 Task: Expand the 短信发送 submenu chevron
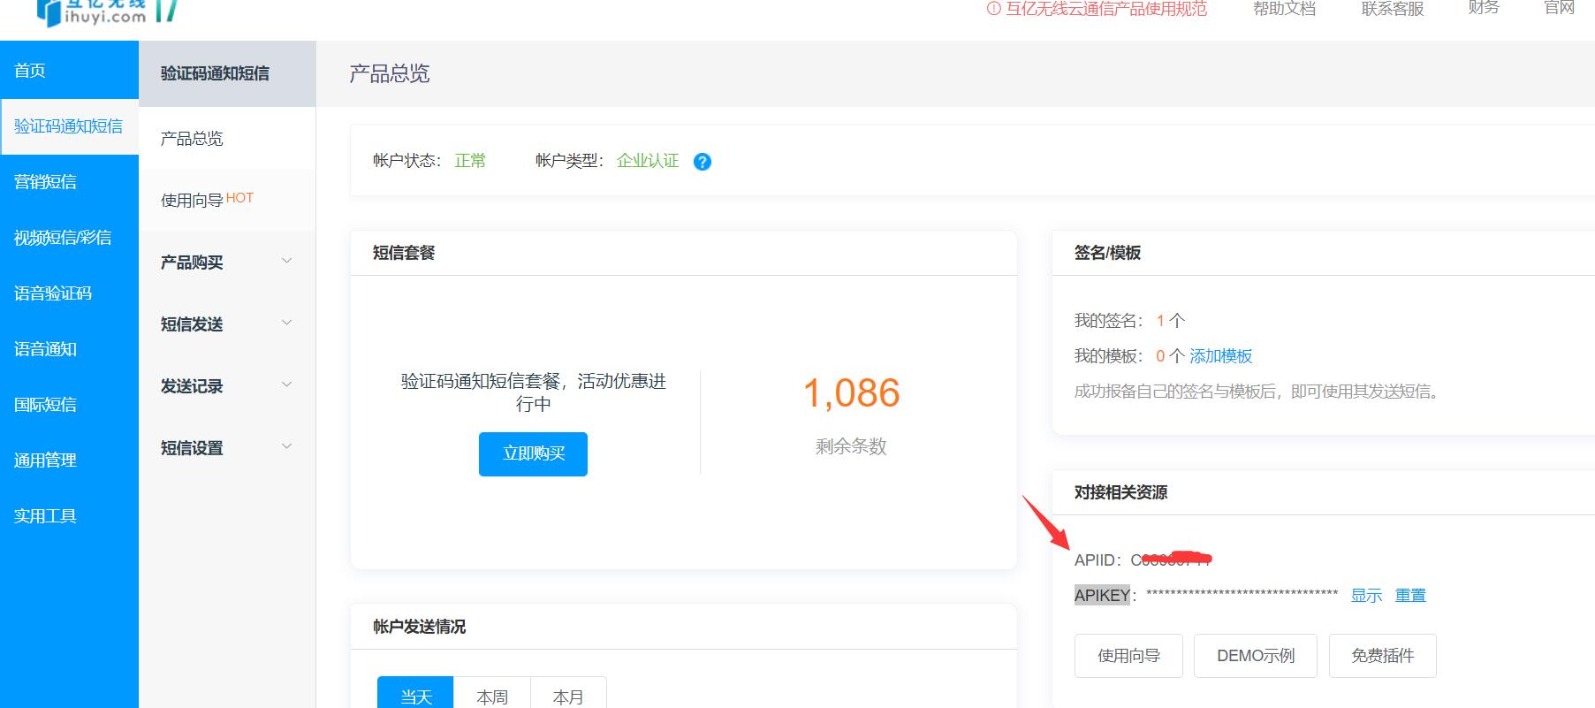point(286,323)
